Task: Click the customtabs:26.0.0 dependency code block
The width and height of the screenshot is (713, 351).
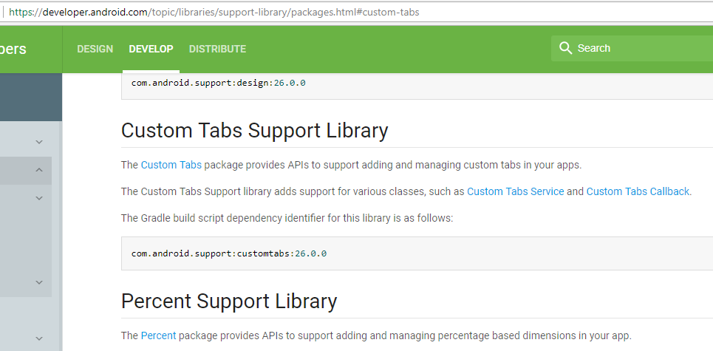Action: (417, 253)
